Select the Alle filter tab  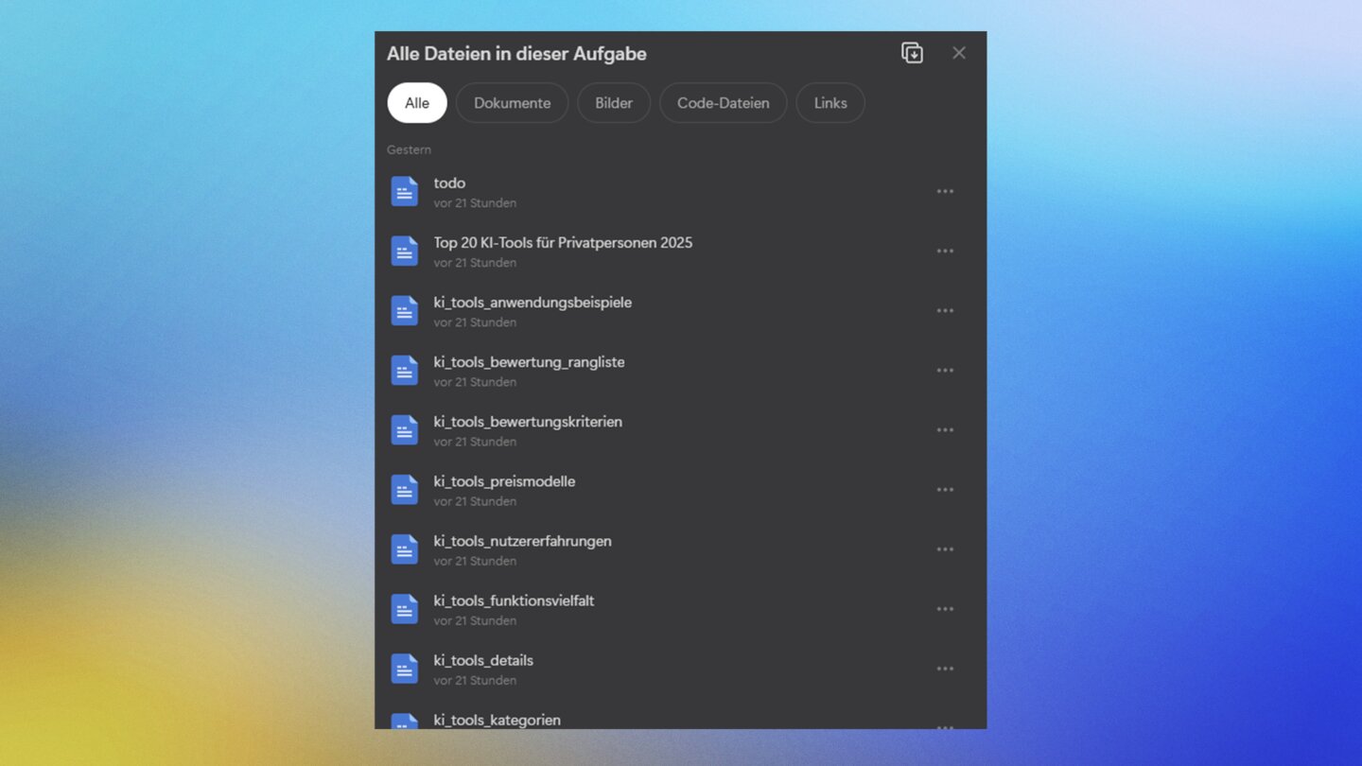click(x=417, y=103)
